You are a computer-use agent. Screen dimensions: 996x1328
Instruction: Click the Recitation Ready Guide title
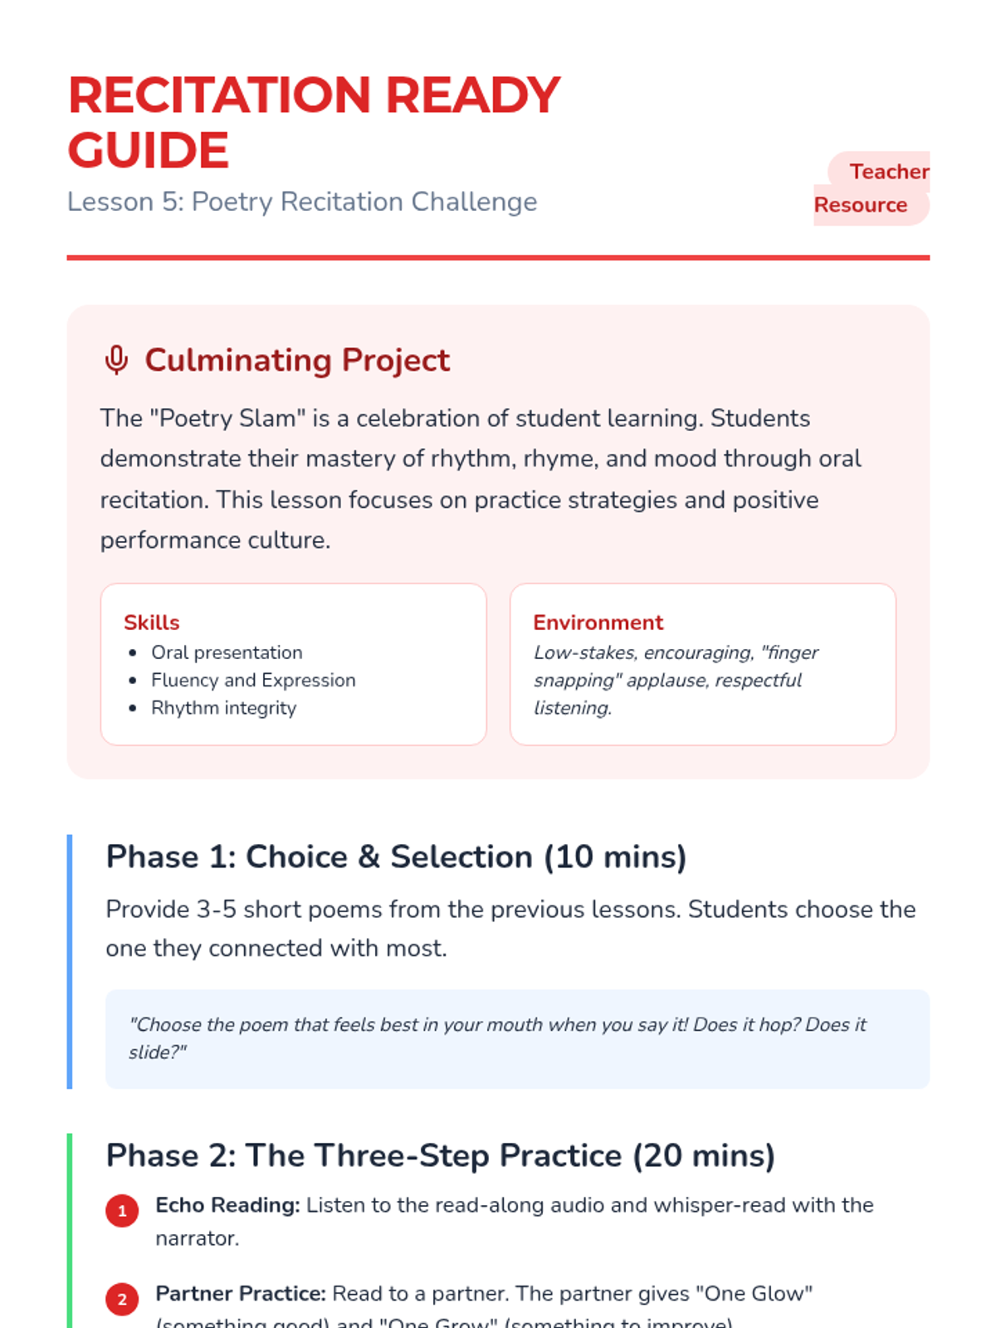coord(314,122)
